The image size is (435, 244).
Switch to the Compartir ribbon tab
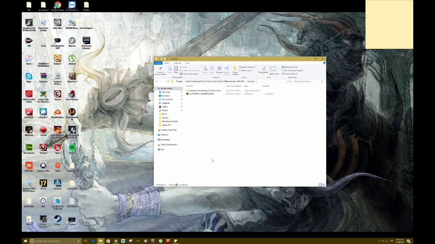177,63
